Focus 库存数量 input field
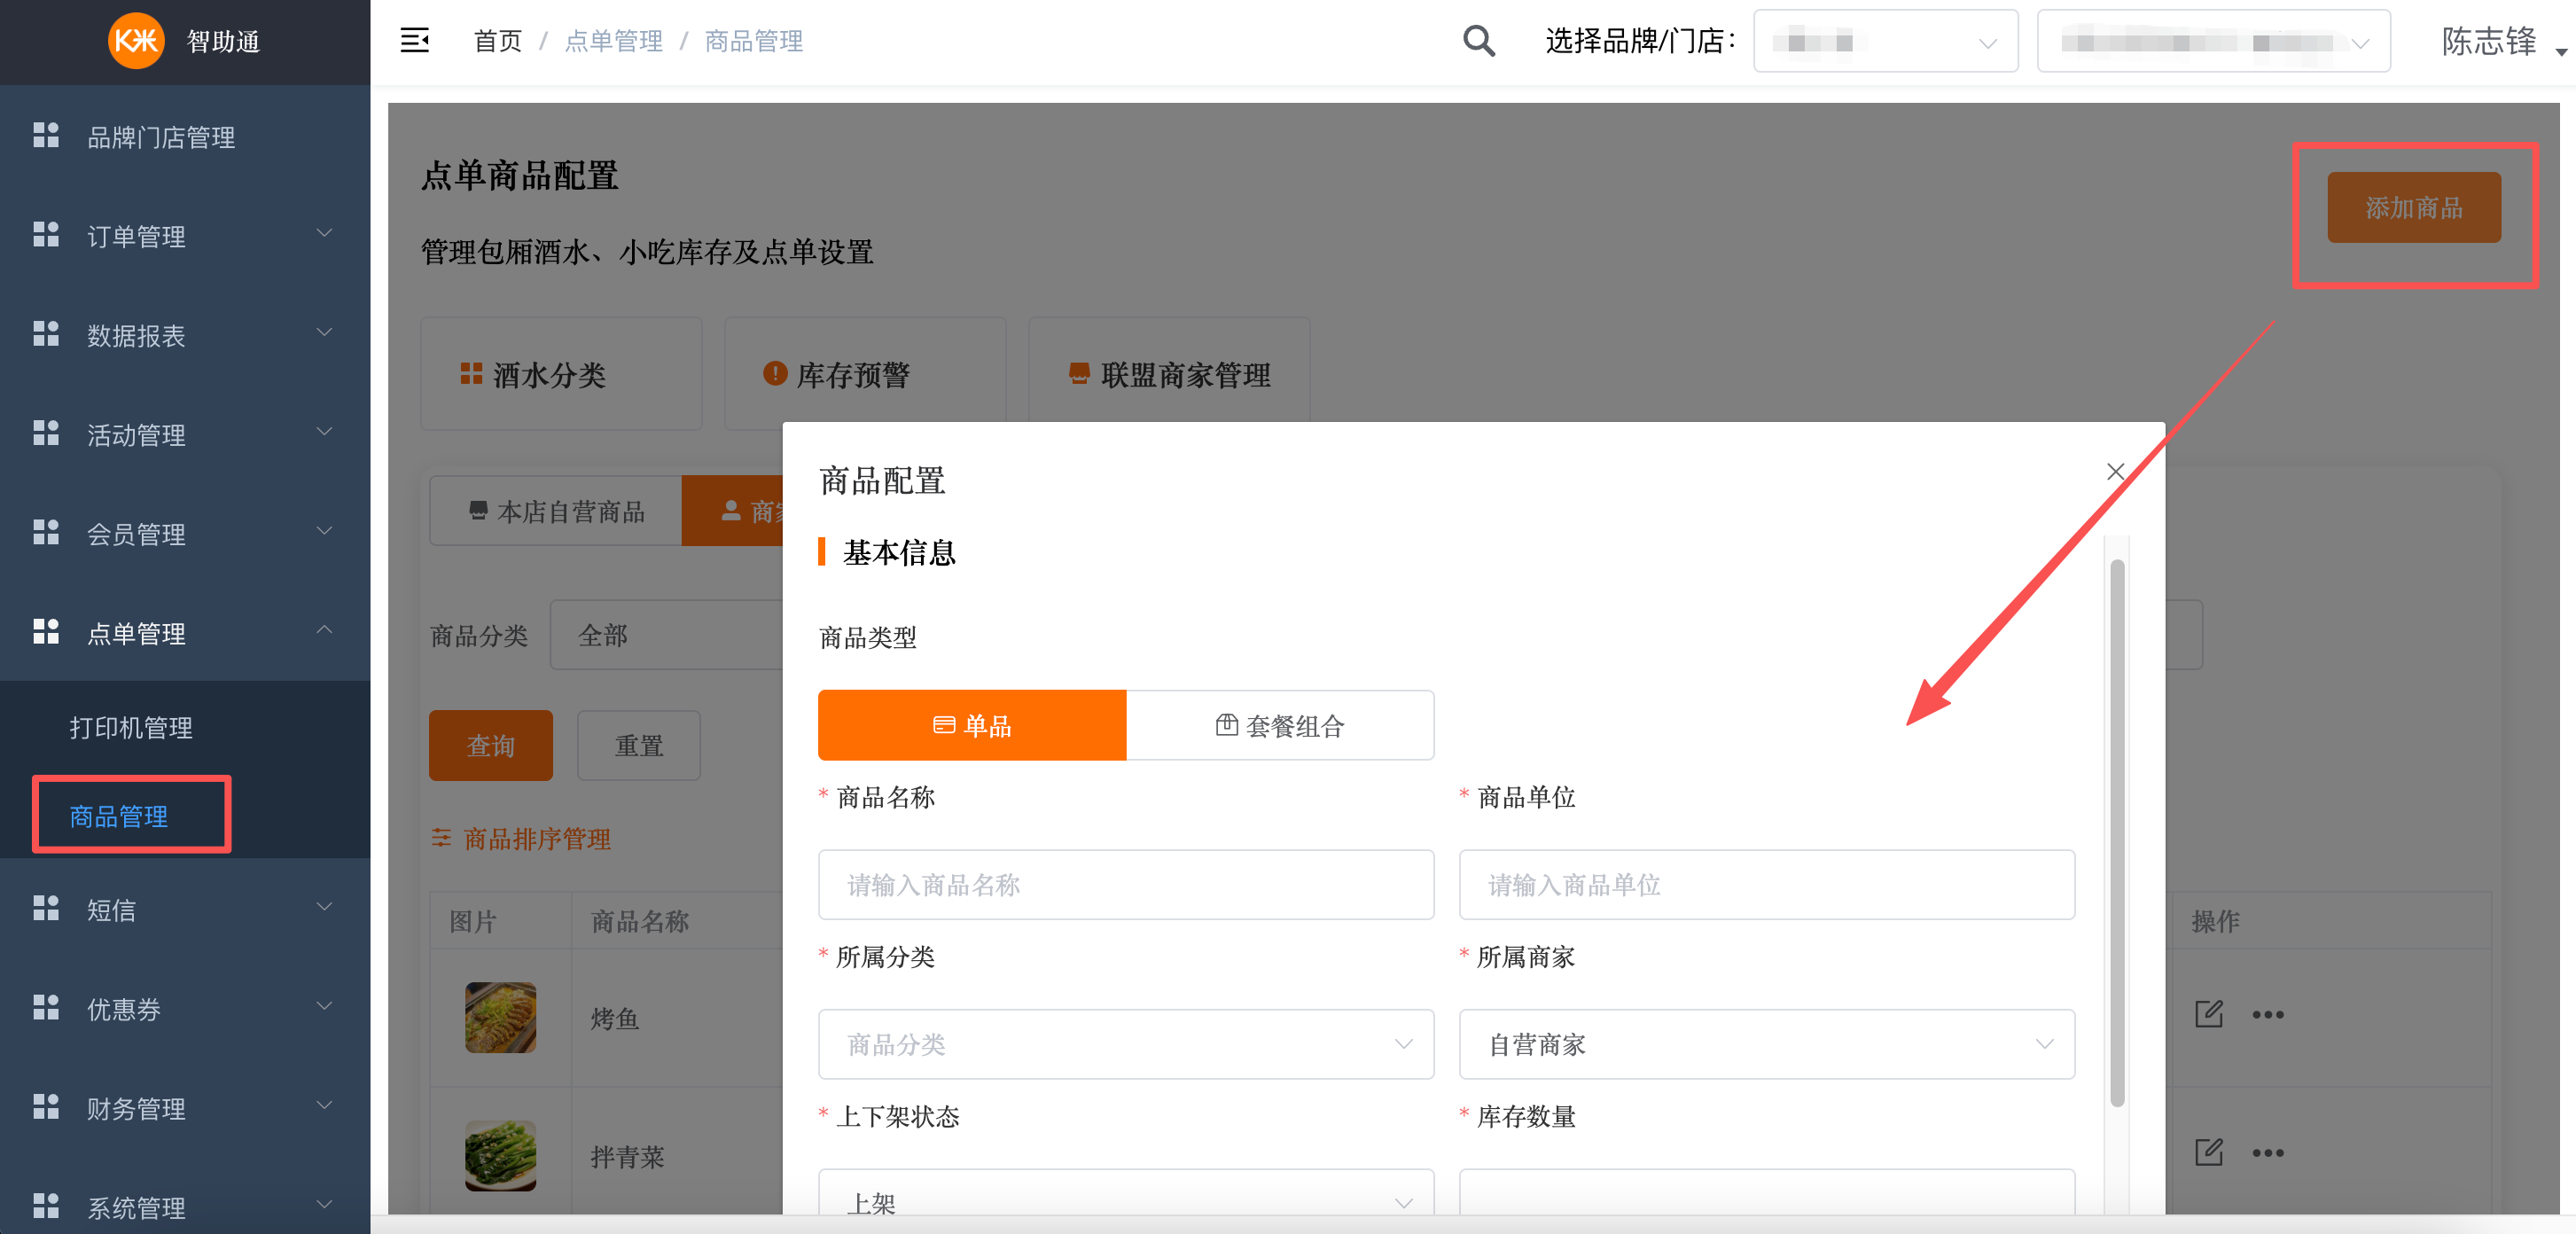 pos(1766,1193)
